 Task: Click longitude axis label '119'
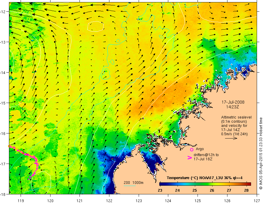pos(21,201)
